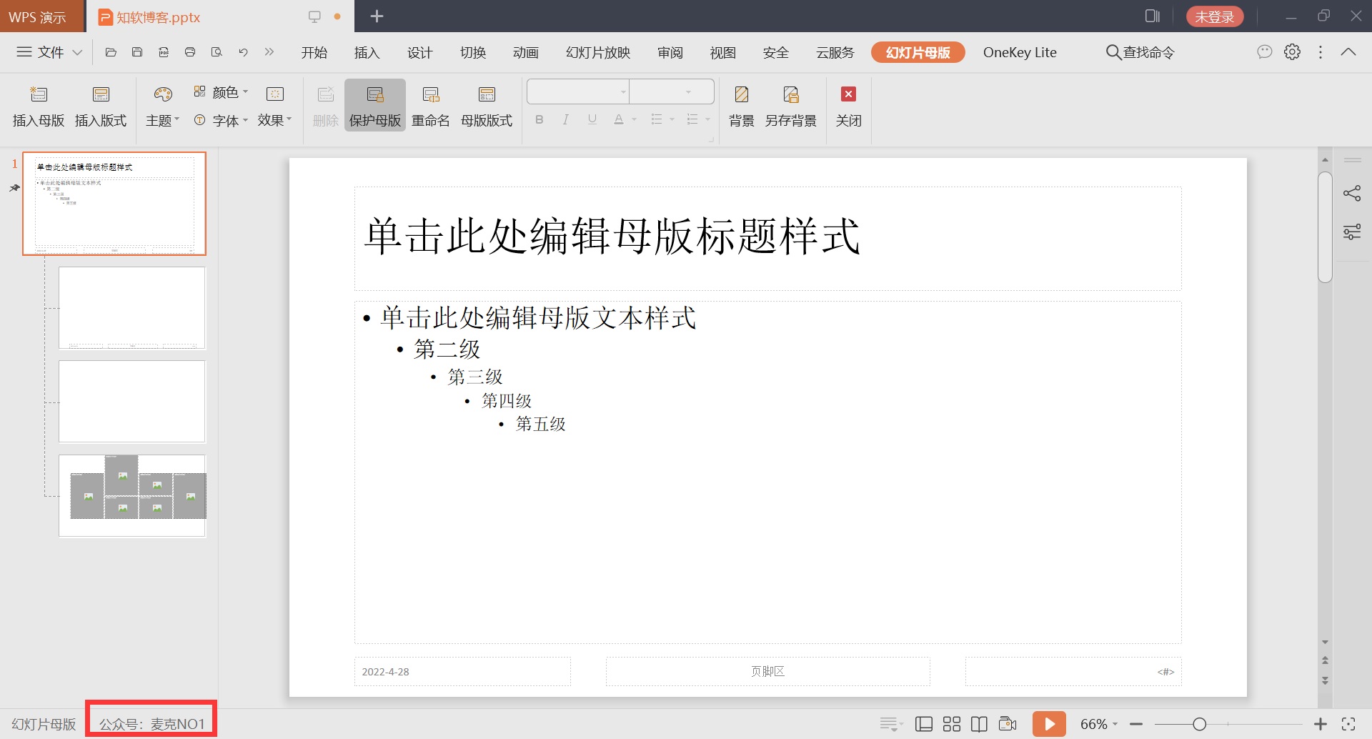This screenshot has width=1372, height=739.
Task: Open the Fonts (字体) dropdown
Action: 221,121
